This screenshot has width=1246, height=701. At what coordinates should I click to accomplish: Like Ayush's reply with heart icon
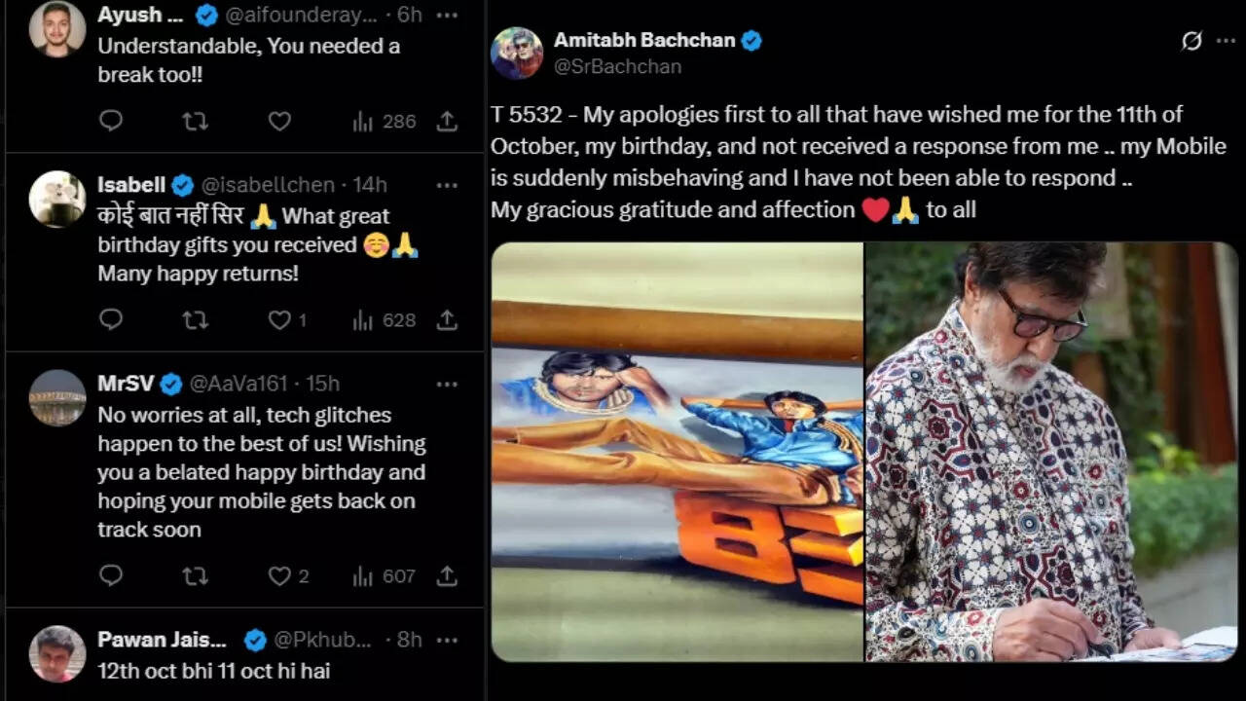(x=279, y=121)
